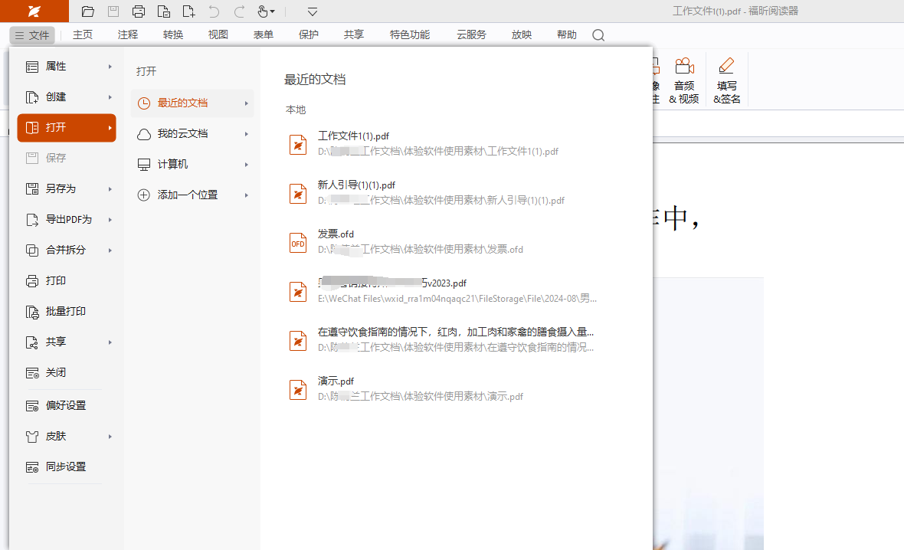
Task: Expand the 属性 submenu
Action: click(67, 67)
